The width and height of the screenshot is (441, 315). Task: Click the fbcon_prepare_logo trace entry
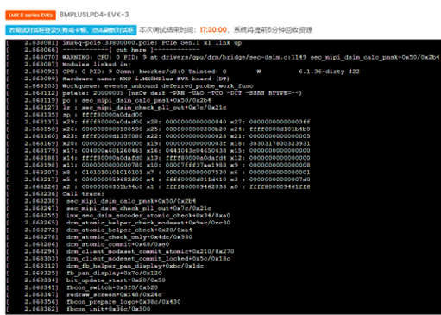point(93,301)
